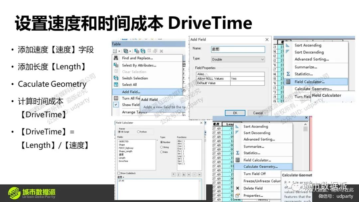The width and height of the screenshot is (359, 202).
Task: Click the Default Value cell in Field Properties
Action: pos(248,83)
